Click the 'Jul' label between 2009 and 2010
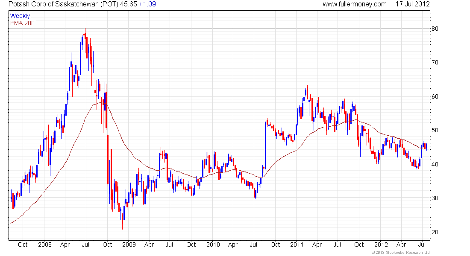This screenshot has height=256, width=470. click(169, 244)
